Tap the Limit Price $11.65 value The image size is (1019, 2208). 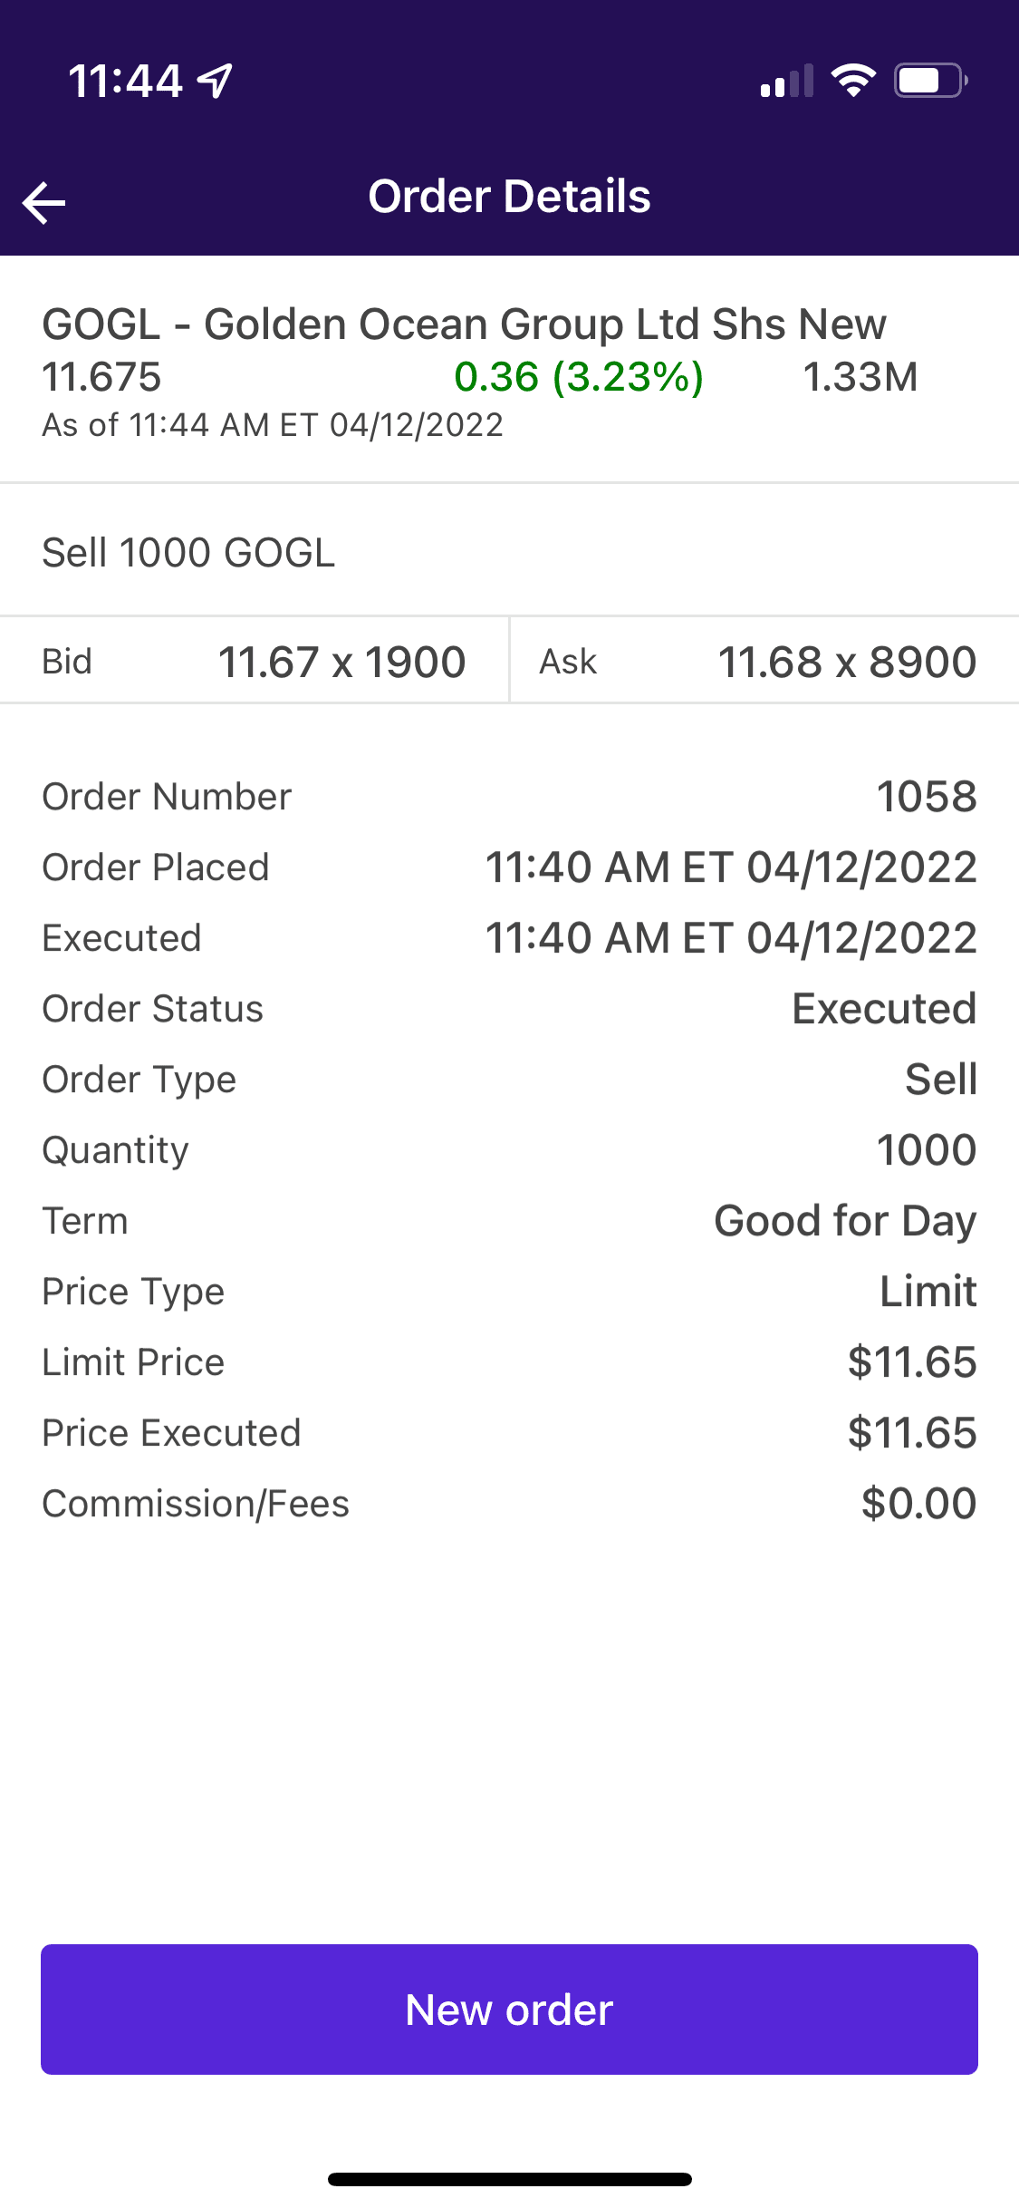[911, 1362]
